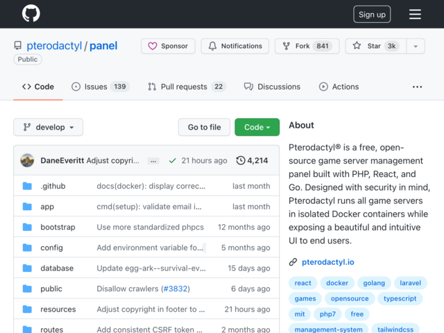Image resolution: width=444 pixels, height=333 pixels.
Task: Open the config folder
Action: point(51,248)
